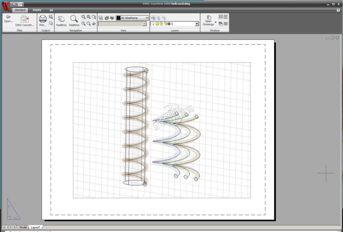The height and width of the screenshot is (232, 343).
Task: Click the View panel title
Action: 123,31
